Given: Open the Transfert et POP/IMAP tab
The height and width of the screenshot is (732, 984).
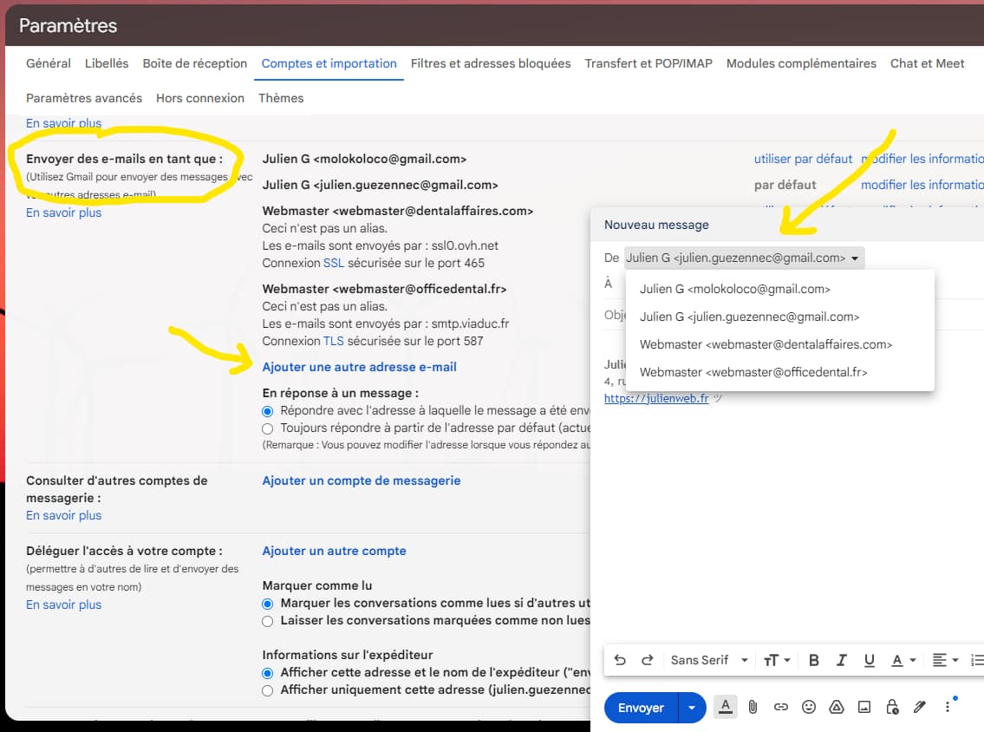Looking at the screenshot, I should 648,63.
